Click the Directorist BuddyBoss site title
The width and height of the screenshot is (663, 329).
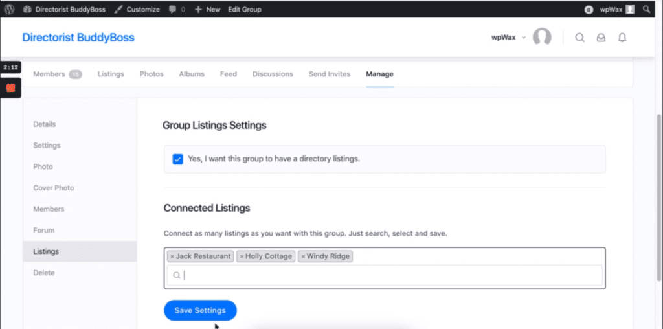(78, 38)
